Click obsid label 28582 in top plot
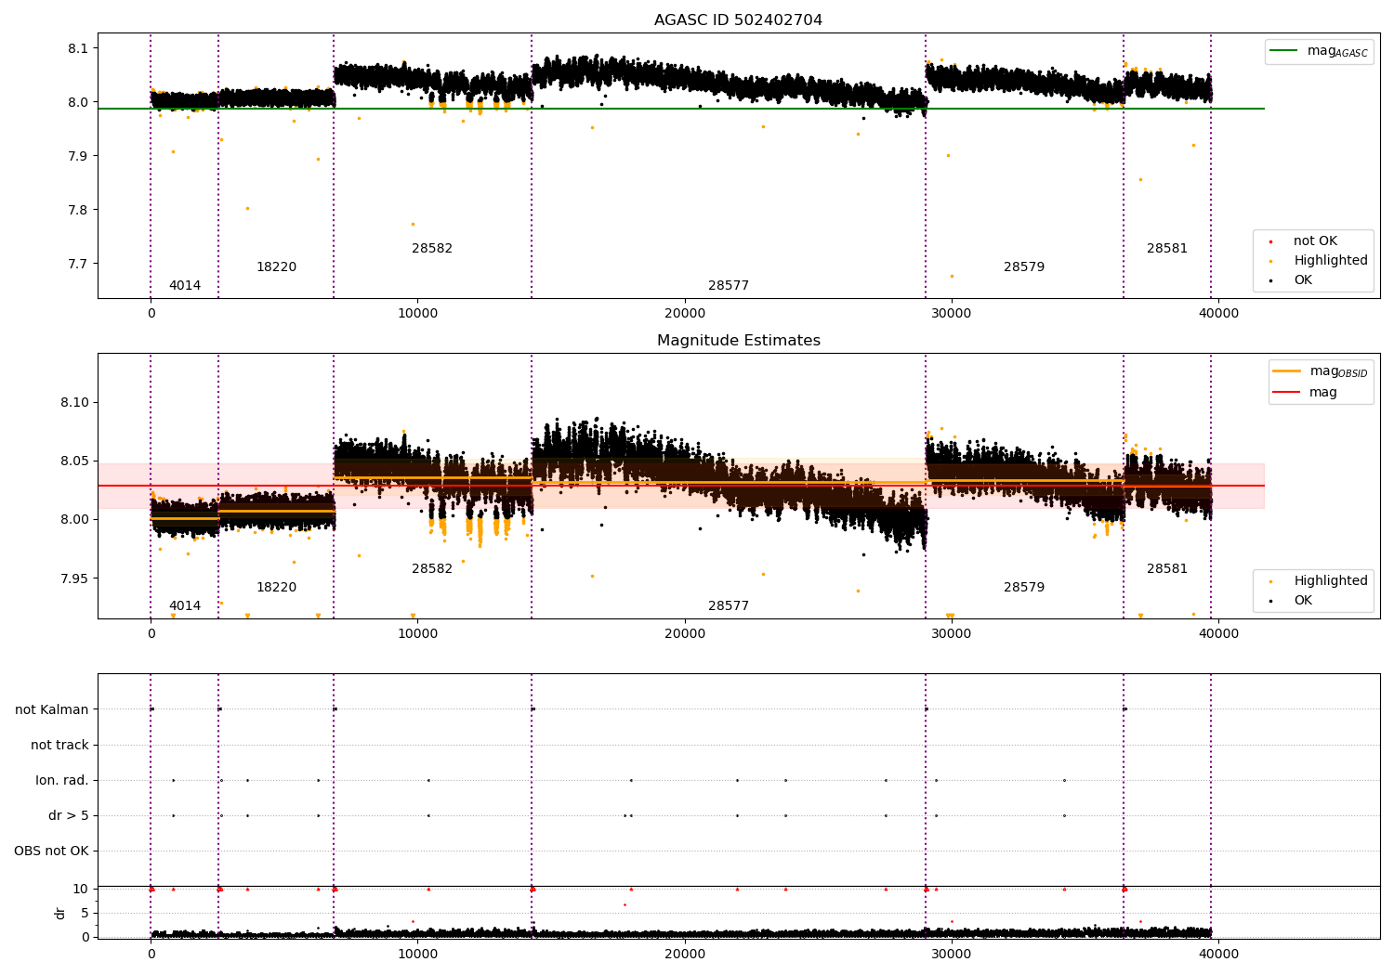The height and width of the screenshot is (975, 1394). click(432, 249)
